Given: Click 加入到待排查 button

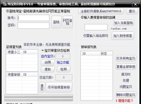Looking at the screenshot, I should [x=123, y=36].
